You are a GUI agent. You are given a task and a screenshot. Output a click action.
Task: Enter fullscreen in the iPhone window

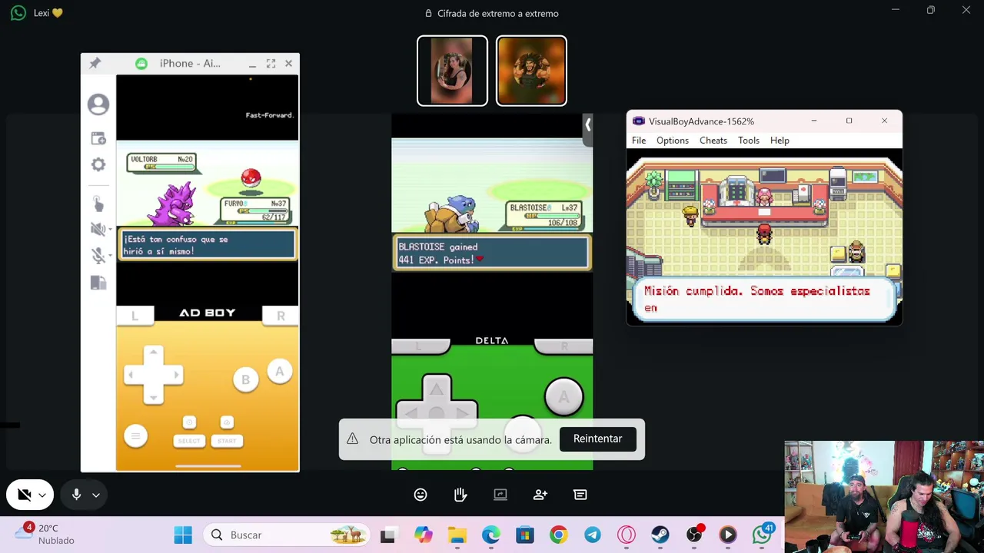coord(271,63)
